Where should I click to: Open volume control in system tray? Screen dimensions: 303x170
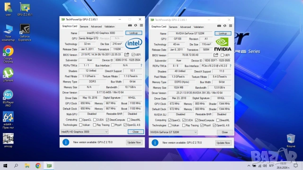(265, 166)
